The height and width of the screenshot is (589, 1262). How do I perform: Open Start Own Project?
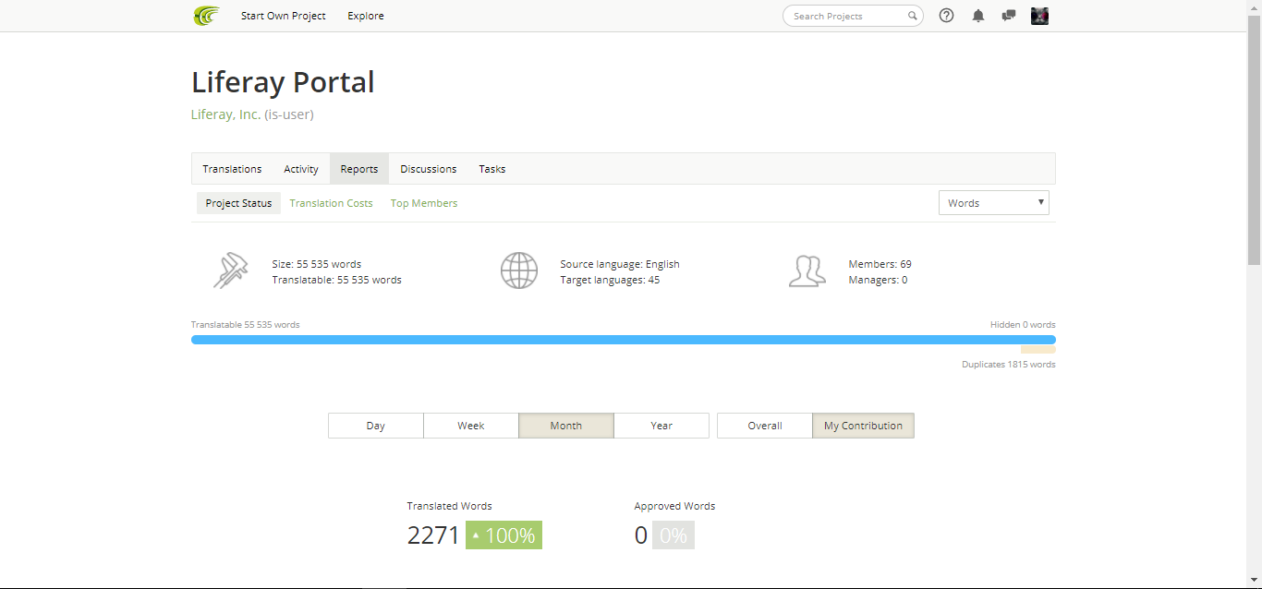pos(284,16)
